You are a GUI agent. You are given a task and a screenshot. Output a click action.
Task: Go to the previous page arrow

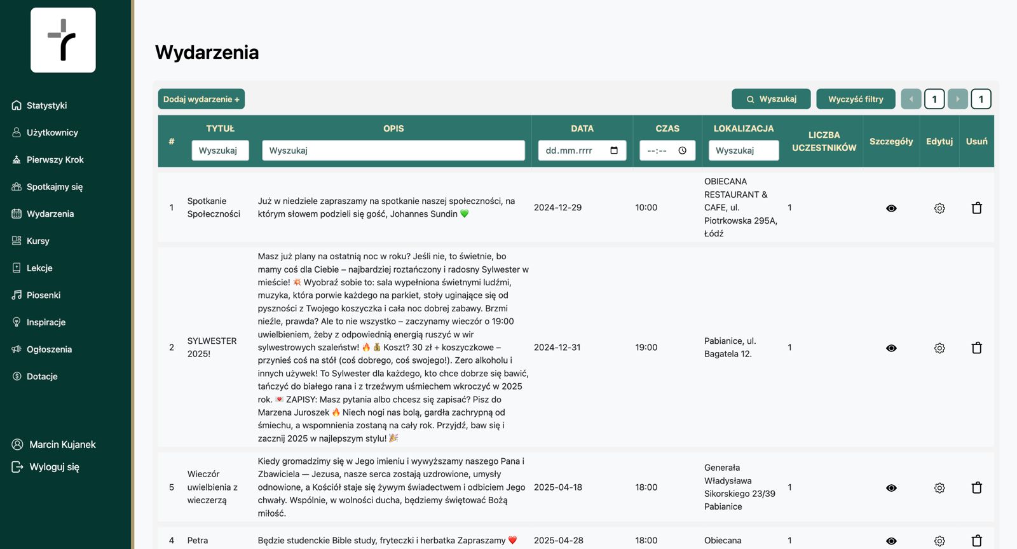pyautogui.click(x=911, y=99)
